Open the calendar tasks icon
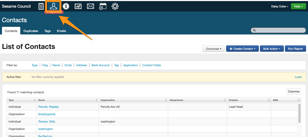This screenshot has height=137, width=308. tap(103, 6)
